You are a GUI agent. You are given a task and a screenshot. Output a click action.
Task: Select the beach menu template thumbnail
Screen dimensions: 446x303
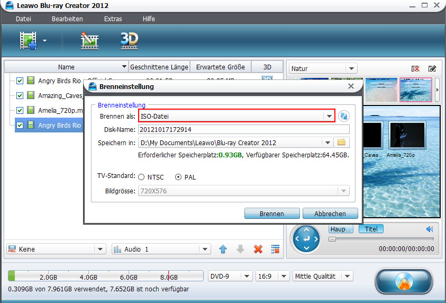point(381,90)
